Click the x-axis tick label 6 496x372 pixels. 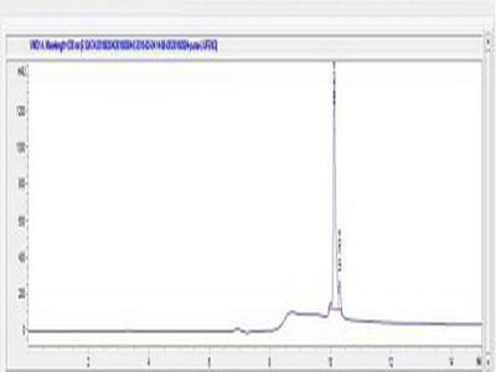click(210, 359)
